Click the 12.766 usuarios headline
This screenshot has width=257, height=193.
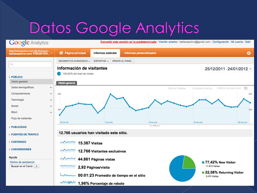(93, 133)
